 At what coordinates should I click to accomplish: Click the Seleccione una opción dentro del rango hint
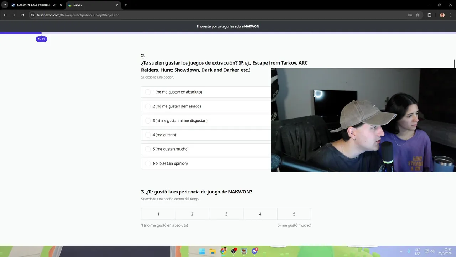coord(170,199)
